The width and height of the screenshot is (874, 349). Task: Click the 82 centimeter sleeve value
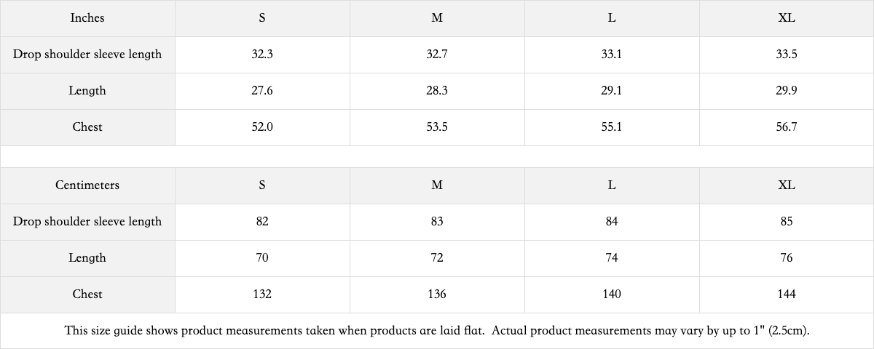click(262, 222)
